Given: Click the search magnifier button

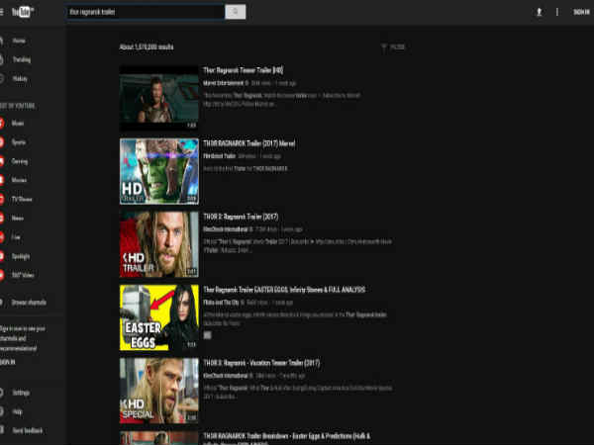Looking at the screenshot, I should click(236, 12).
